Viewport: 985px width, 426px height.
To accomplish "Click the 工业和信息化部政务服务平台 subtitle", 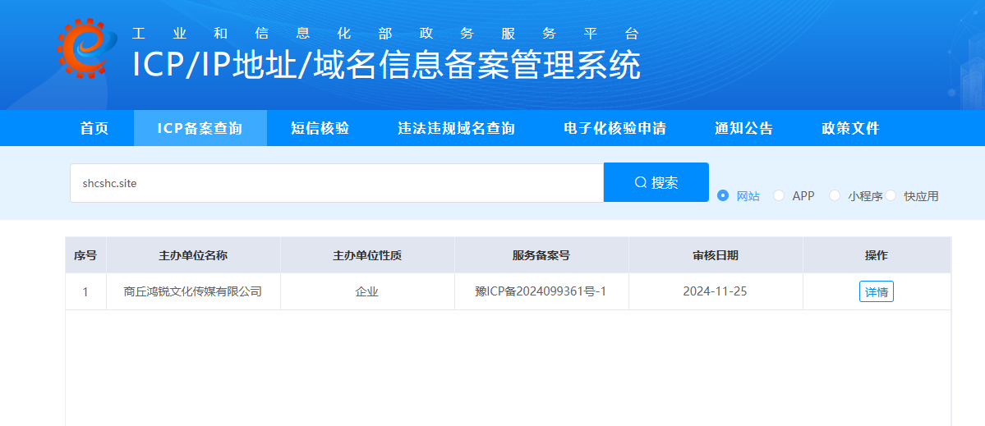I will [x=385, y=34].
